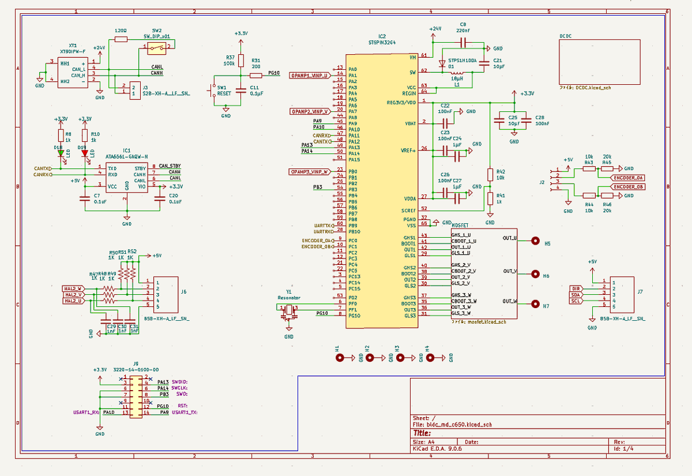This screenshot has height=476, width=692.
Task: Click the DIR global label
Action: (x=576, y=288)
